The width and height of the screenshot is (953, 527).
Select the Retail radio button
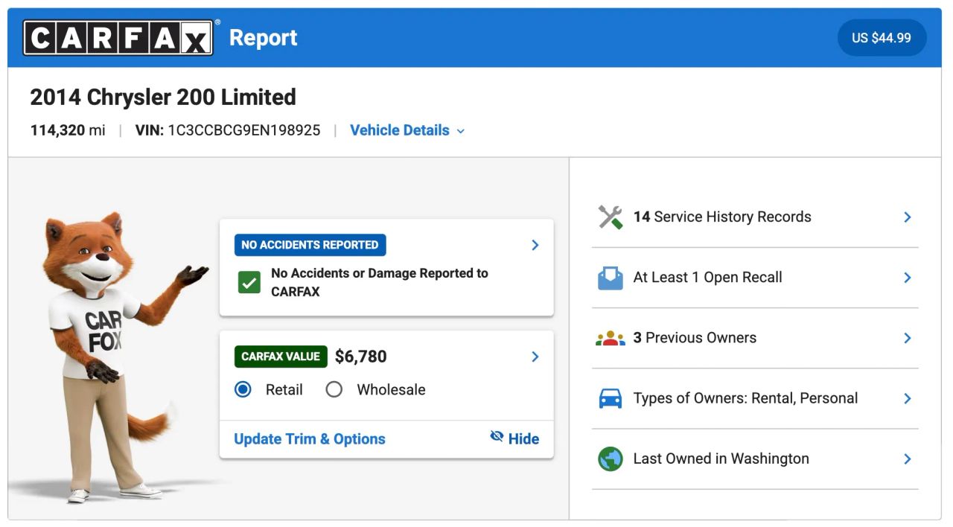click(243, 389)
